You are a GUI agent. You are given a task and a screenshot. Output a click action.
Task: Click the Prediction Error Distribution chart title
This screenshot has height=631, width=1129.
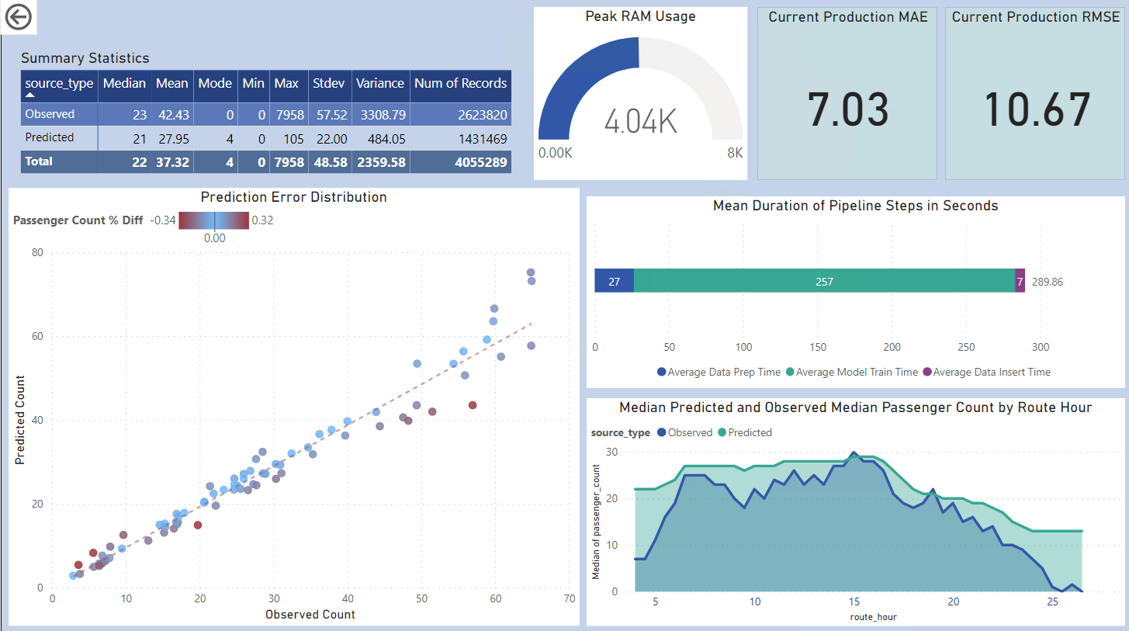tap(293, 197)
